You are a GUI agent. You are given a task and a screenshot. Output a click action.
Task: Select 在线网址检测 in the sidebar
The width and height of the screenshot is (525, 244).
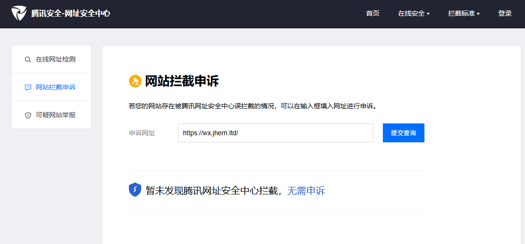tap(51, 59)
